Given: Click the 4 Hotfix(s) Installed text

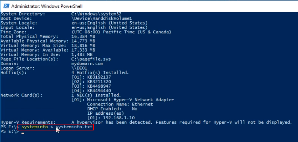Looking at the screenshot, I should tap(100, 73).
